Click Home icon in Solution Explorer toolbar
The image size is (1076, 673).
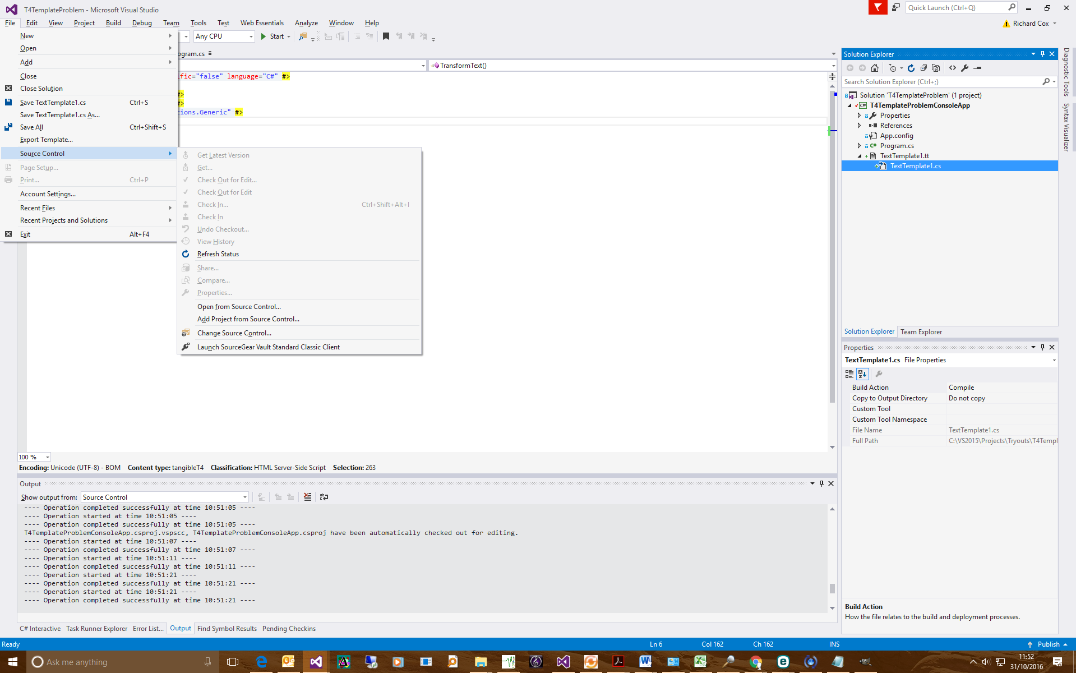(x=875, y=68)
